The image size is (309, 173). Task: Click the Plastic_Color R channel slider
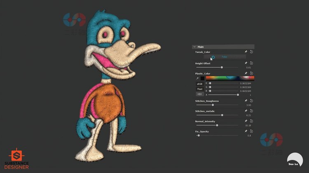tap(223, 83)
